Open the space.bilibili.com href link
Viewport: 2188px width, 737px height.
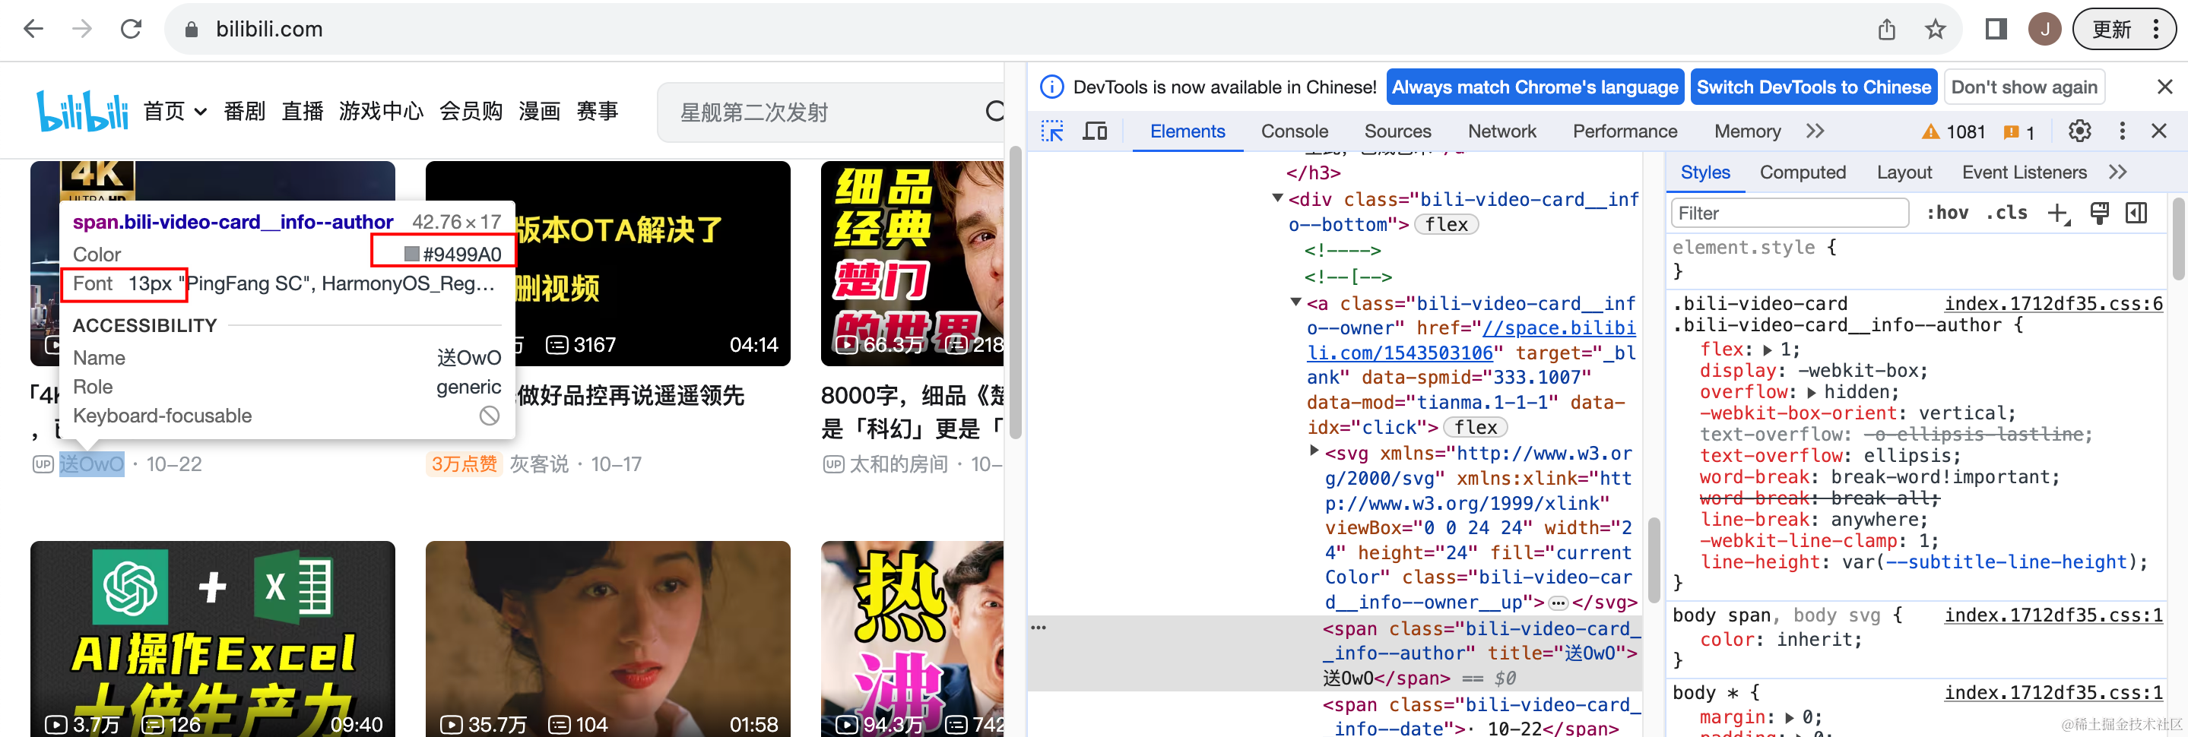click(1470, 340)
